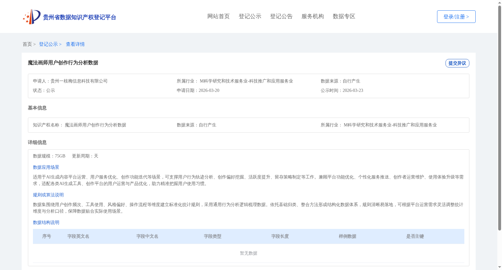Click the 规则或算法说明 heading
Screen dimensions: 502x270
[48, 195]
